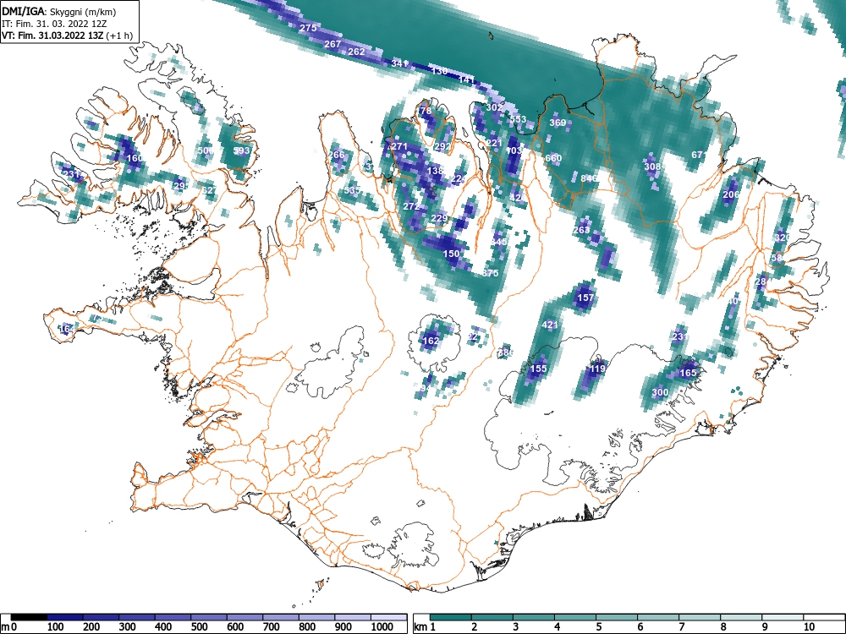This screenshot has height=634, width=846.
Task: Click the teal legend swatch between 1 and 2 km
Action: pos(451,617)
